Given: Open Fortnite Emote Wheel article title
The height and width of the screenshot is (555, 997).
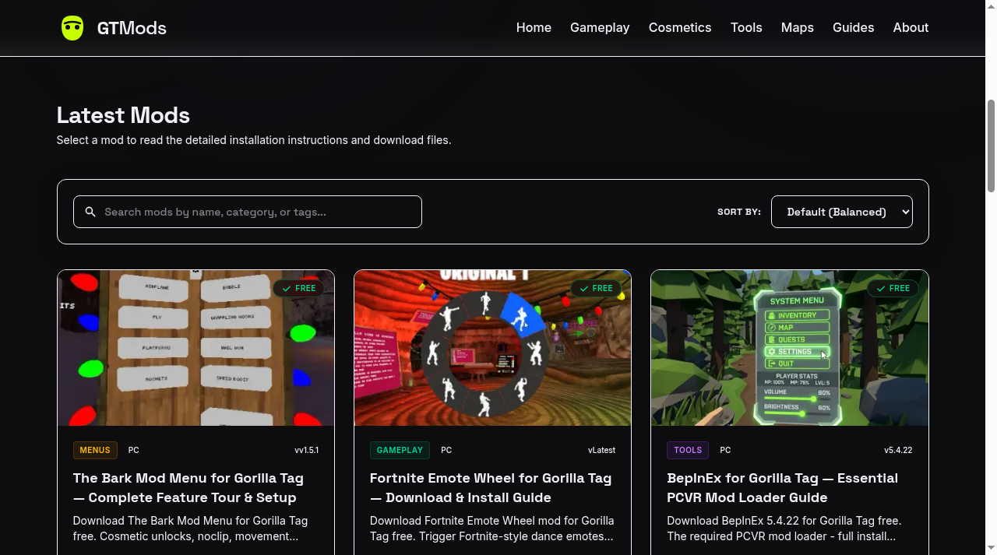Looking at the screenshot, I should pos(491,488).
